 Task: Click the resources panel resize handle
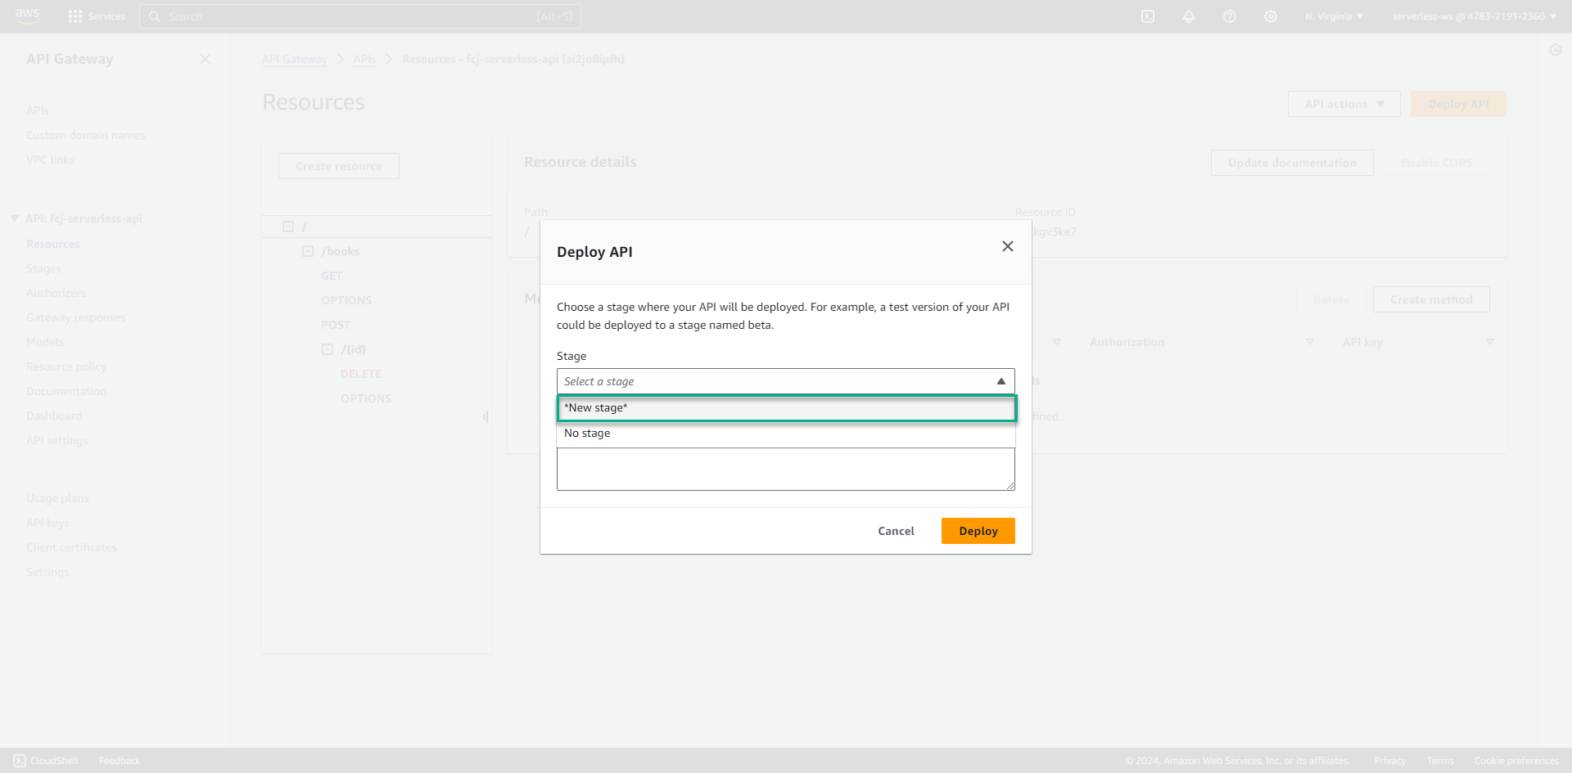(x=486, y=417)
